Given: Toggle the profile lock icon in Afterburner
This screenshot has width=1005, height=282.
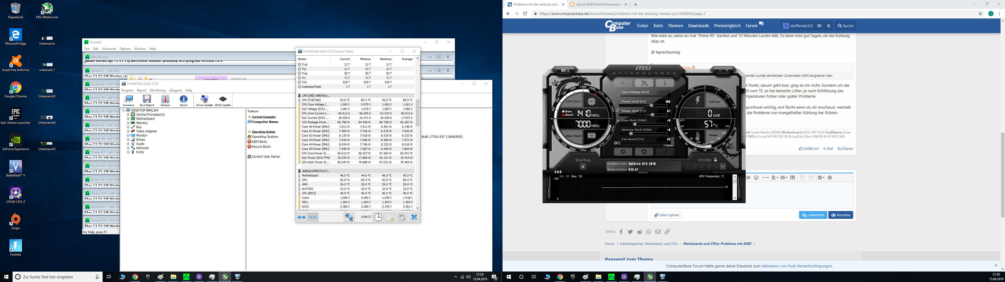Looking at the screenshot, I should pos(716,160).
